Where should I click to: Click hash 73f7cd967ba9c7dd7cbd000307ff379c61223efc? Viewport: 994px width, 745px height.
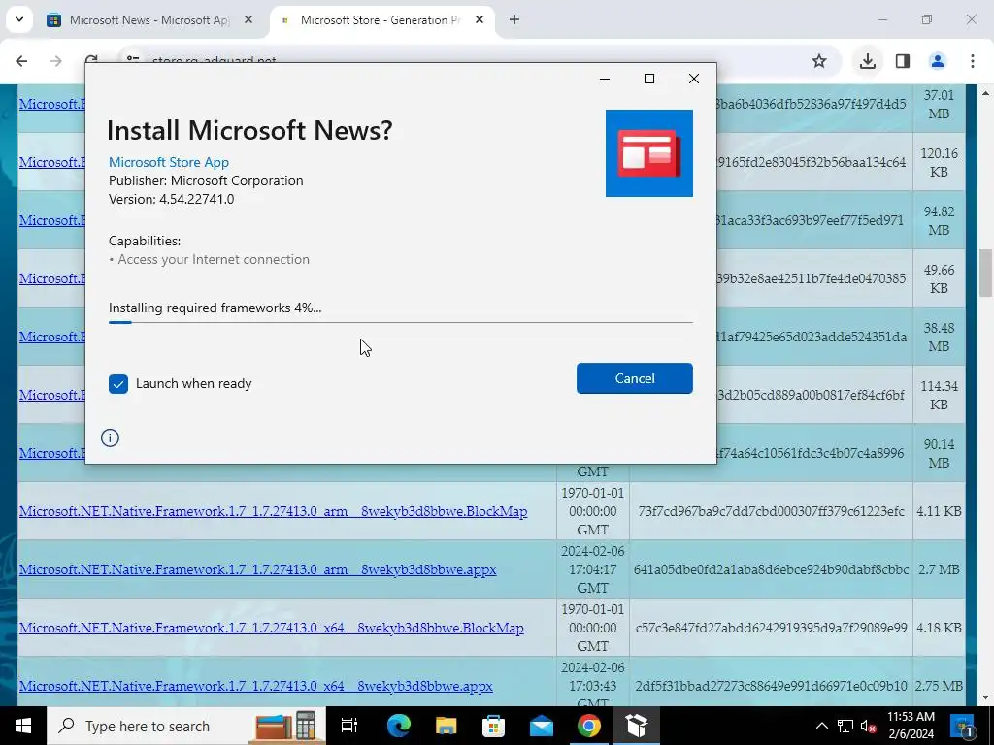(771, 511)
